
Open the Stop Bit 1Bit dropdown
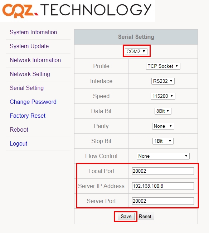coord(163,141)
